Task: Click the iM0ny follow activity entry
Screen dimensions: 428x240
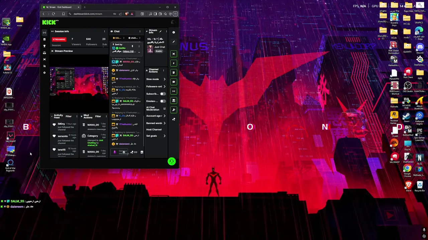Action: click(x=64, y=127)
